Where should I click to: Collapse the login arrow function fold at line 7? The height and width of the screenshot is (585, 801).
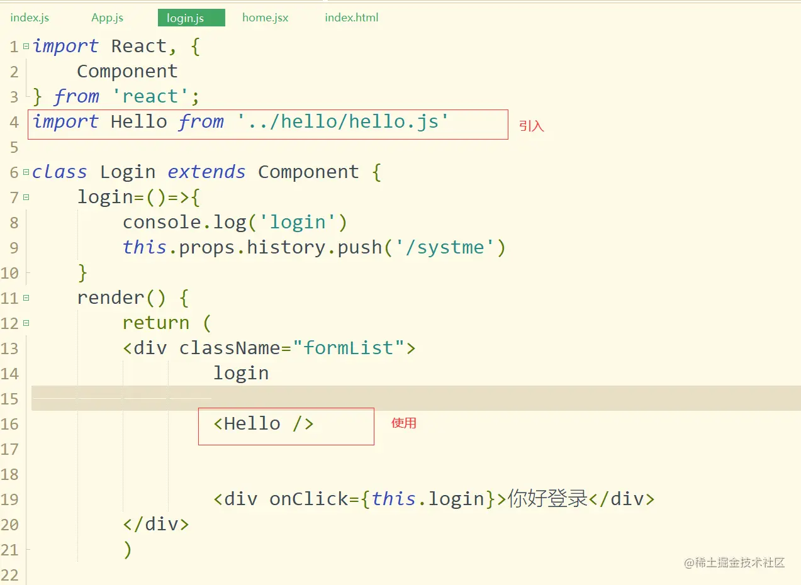[26, 197]
